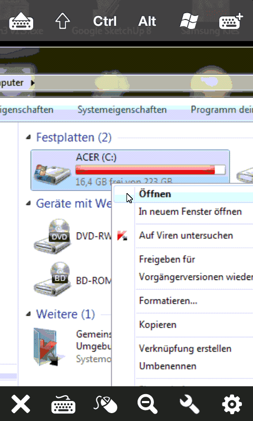Switch the mouse pointer mode icon
The image size is (253, 421).
point(105,404)
